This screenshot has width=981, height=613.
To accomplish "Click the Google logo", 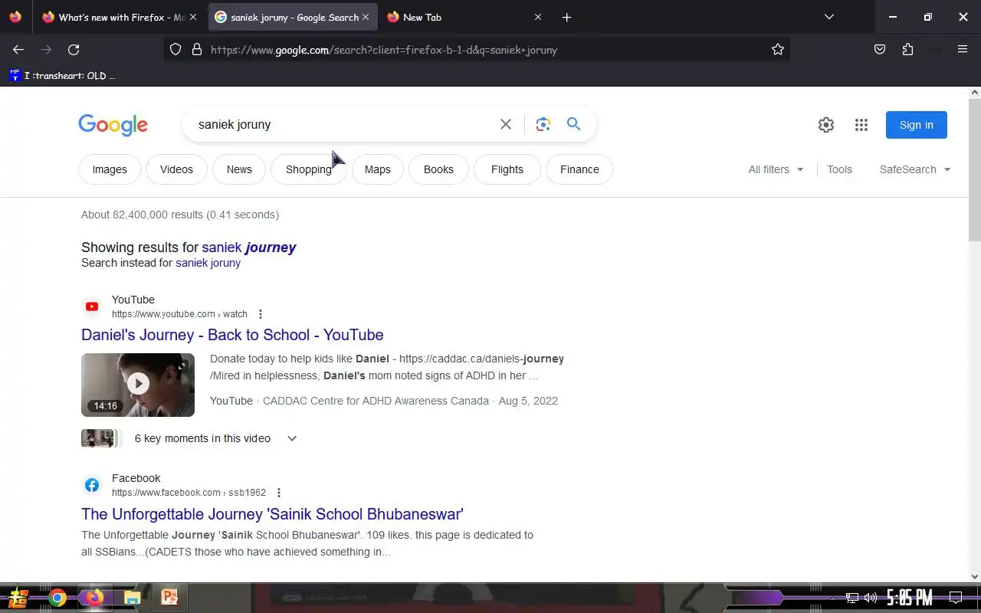I will [x=113, y=125].
